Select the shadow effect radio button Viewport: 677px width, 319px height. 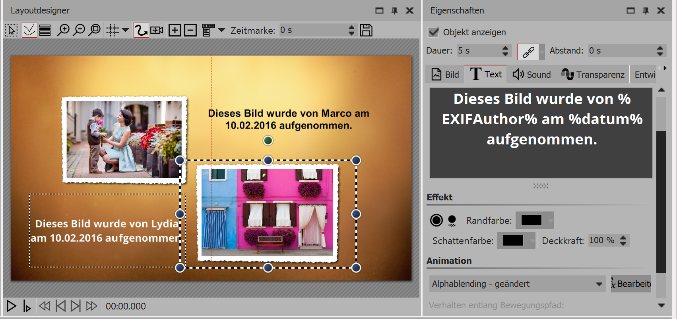click(452, 220)
